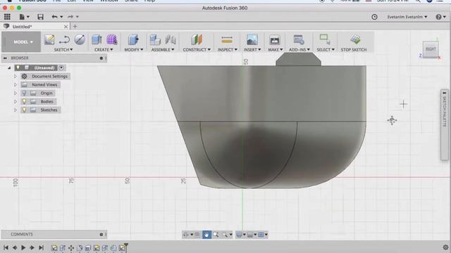Toggle the Pan hand tool
The image size is (451, 253).
pos(206,235)
